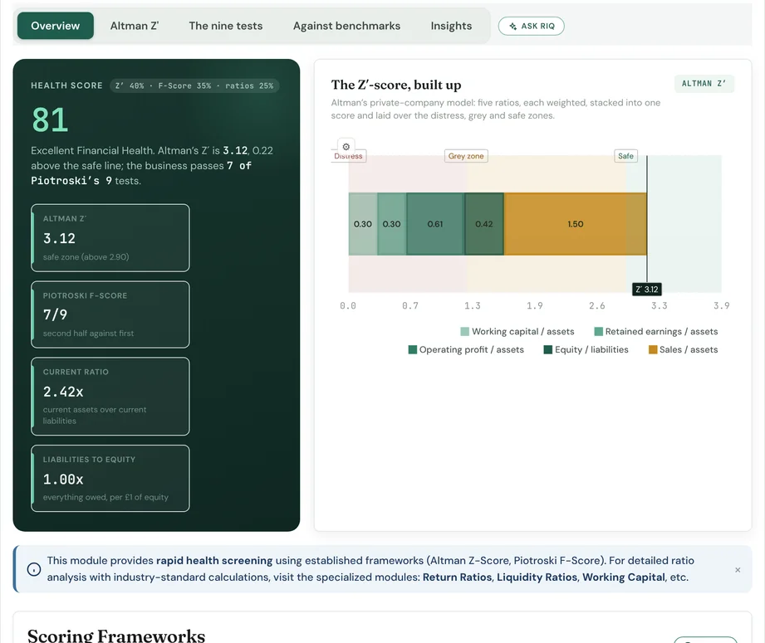
Task: Toggle the Operating profit / assets legend swatch
Action: [412, 349]
